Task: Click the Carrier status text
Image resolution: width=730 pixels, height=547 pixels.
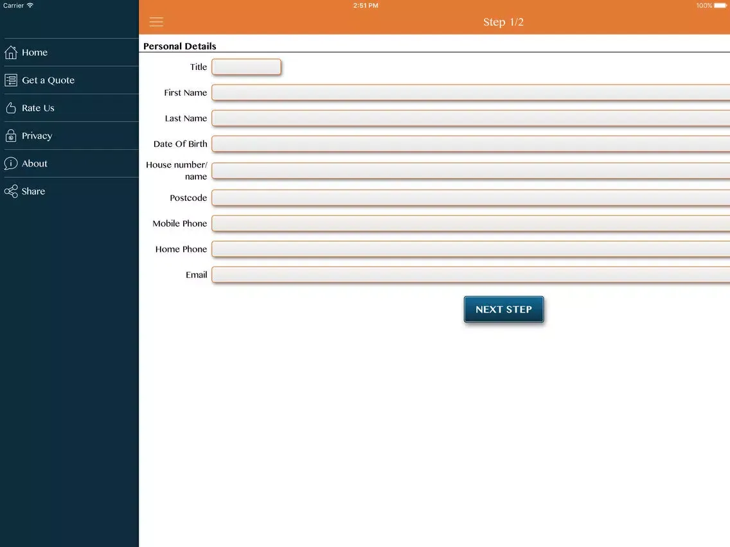Action: click(x=13, y=6)
